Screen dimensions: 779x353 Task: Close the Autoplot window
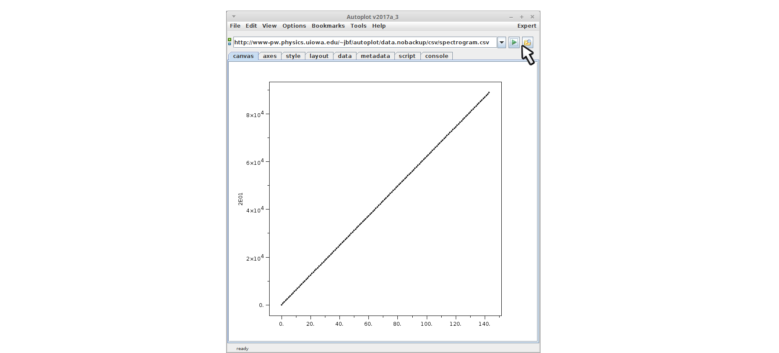tap(532, 17)
